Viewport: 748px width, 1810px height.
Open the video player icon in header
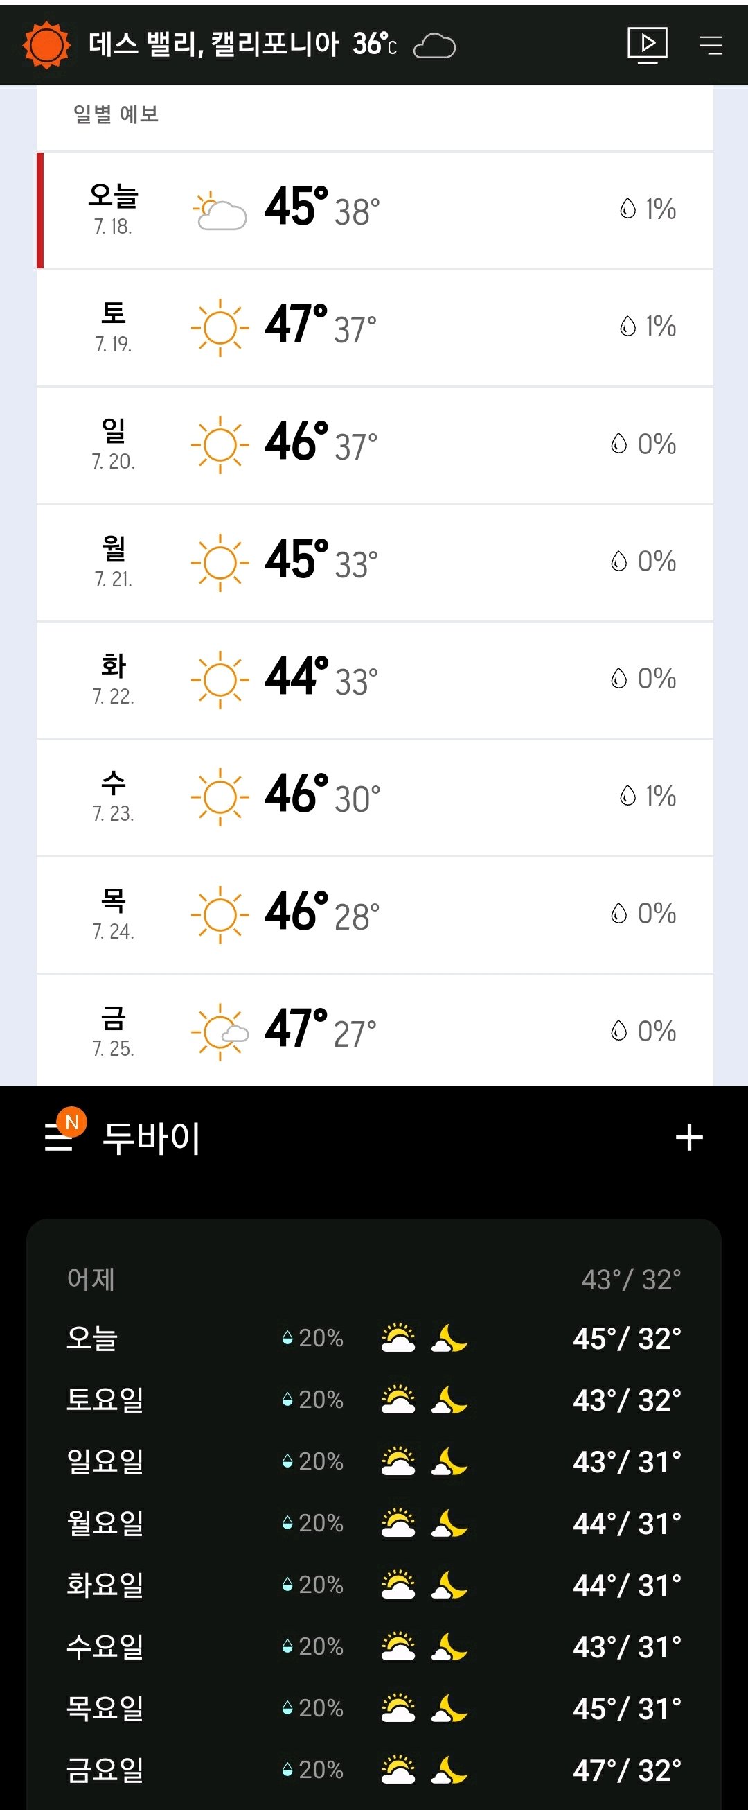point(647,45)
